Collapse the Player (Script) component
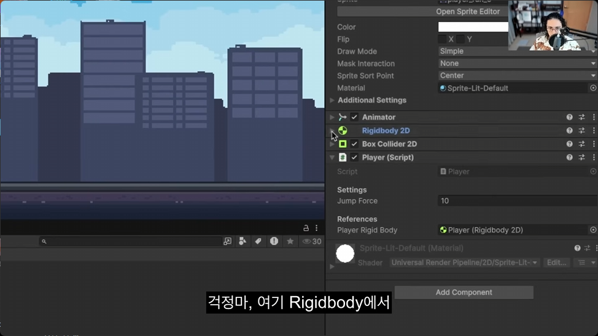Image resolution: width=598 pixels, height=336 pixels. pyautogui.click(x=332, y=158)
